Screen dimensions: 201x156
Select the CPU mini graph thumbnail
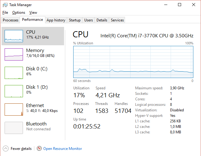pyautogui.click(x=14, y=36)
